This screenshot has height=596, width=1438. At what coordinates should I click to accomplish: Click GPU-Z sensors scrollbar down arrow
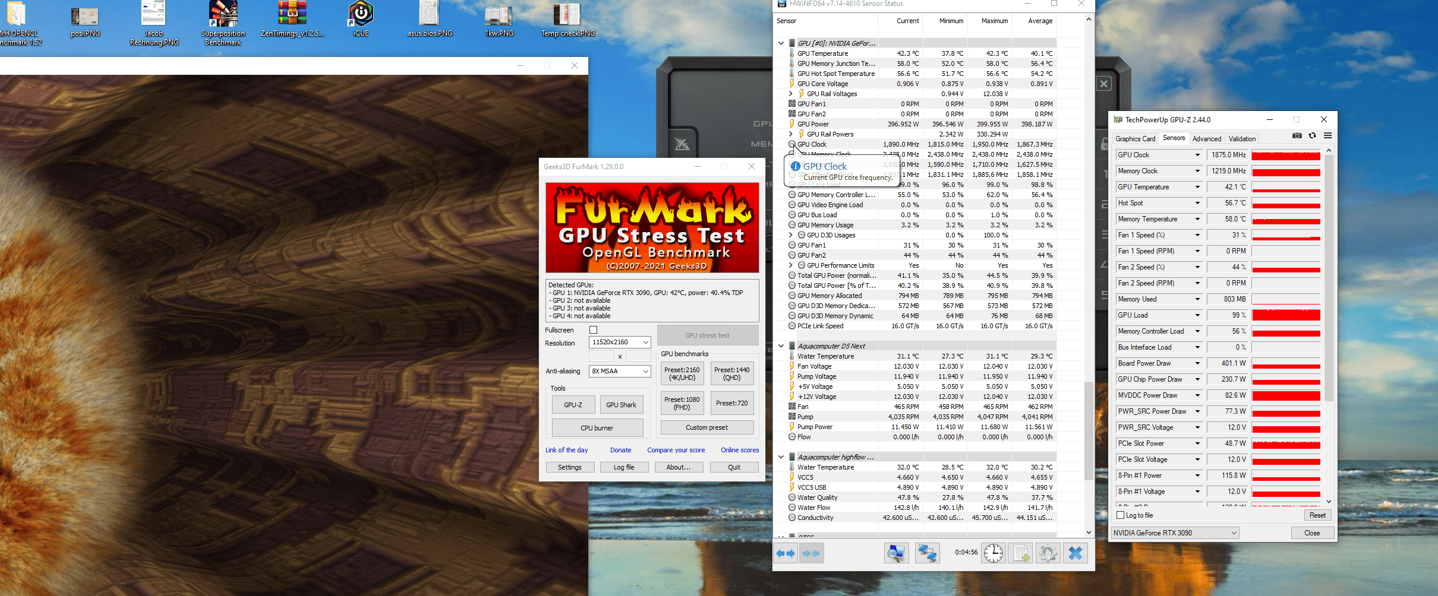point(1329,502)
